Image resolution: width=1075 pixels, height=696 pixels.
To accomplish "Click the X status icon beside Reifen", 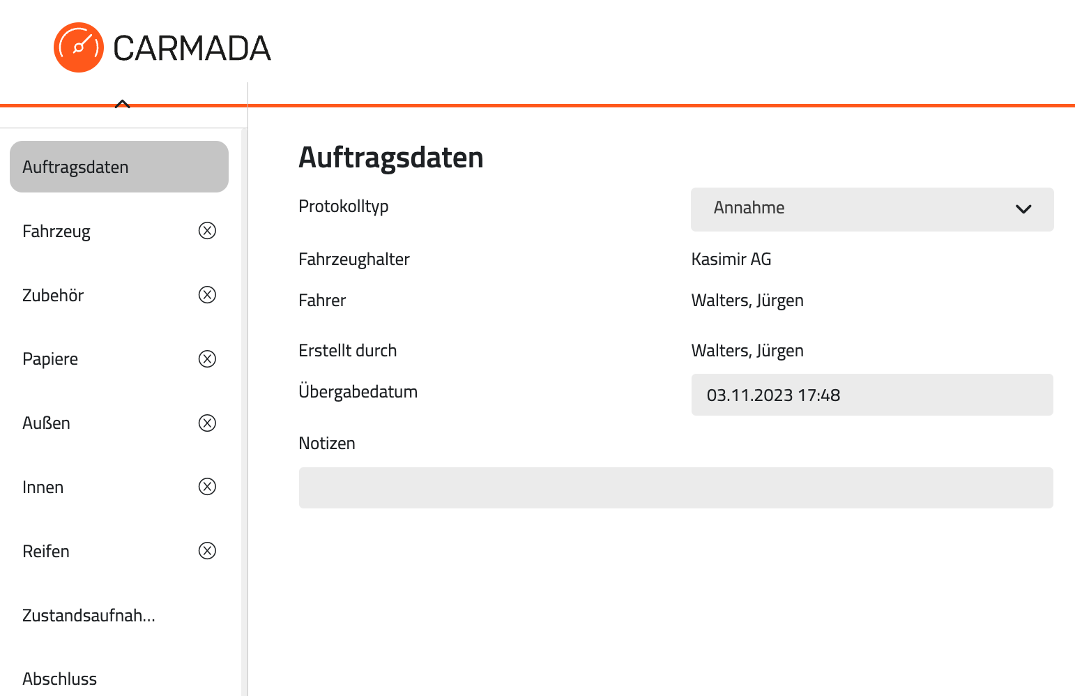I will [x=207, y=551].
